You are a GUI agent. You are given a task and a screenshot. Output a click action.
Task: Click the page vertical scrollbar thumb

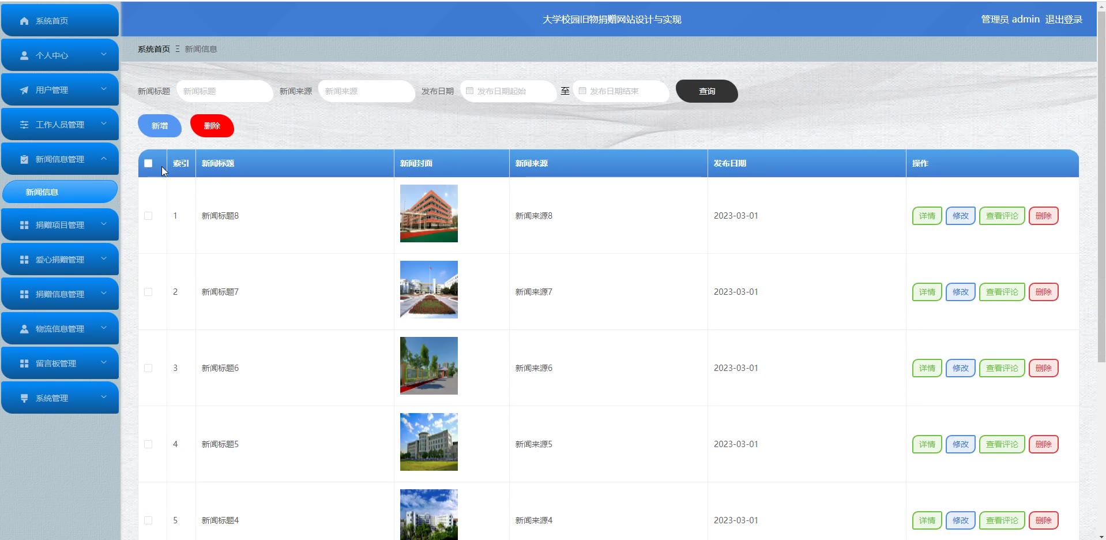coord(1101,187)
